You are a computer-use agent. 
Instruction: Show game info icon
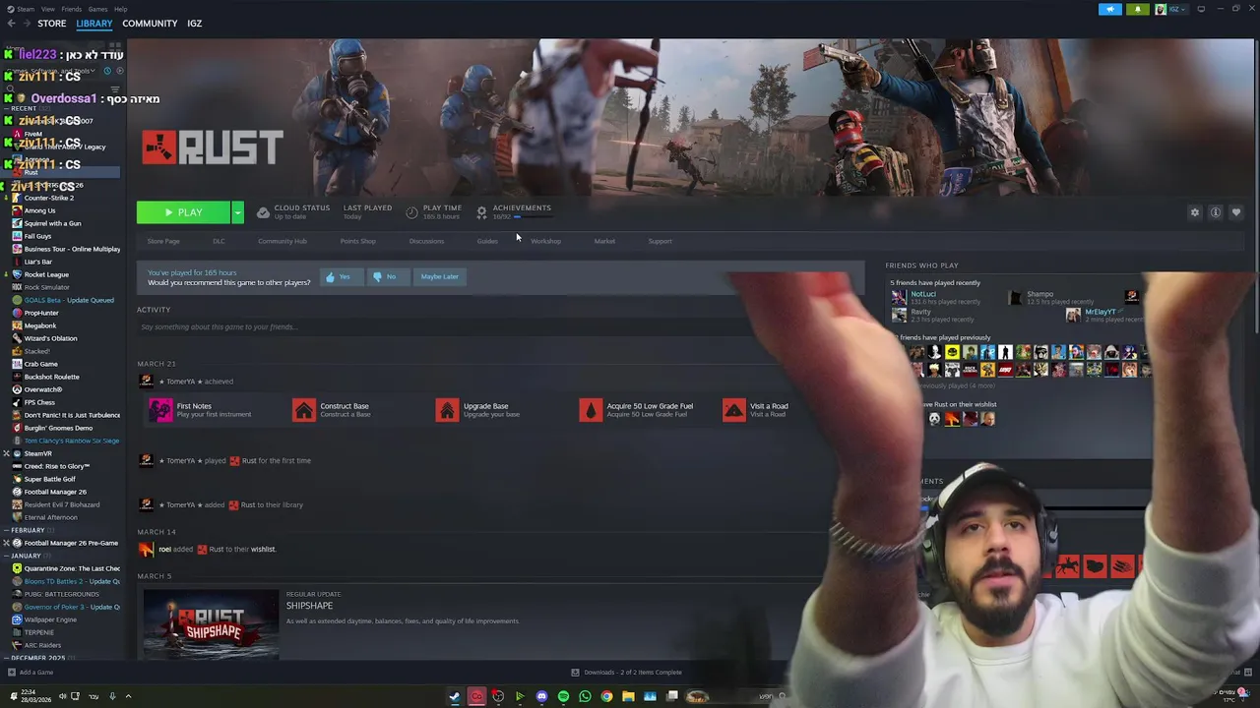tap(1216, 212)
